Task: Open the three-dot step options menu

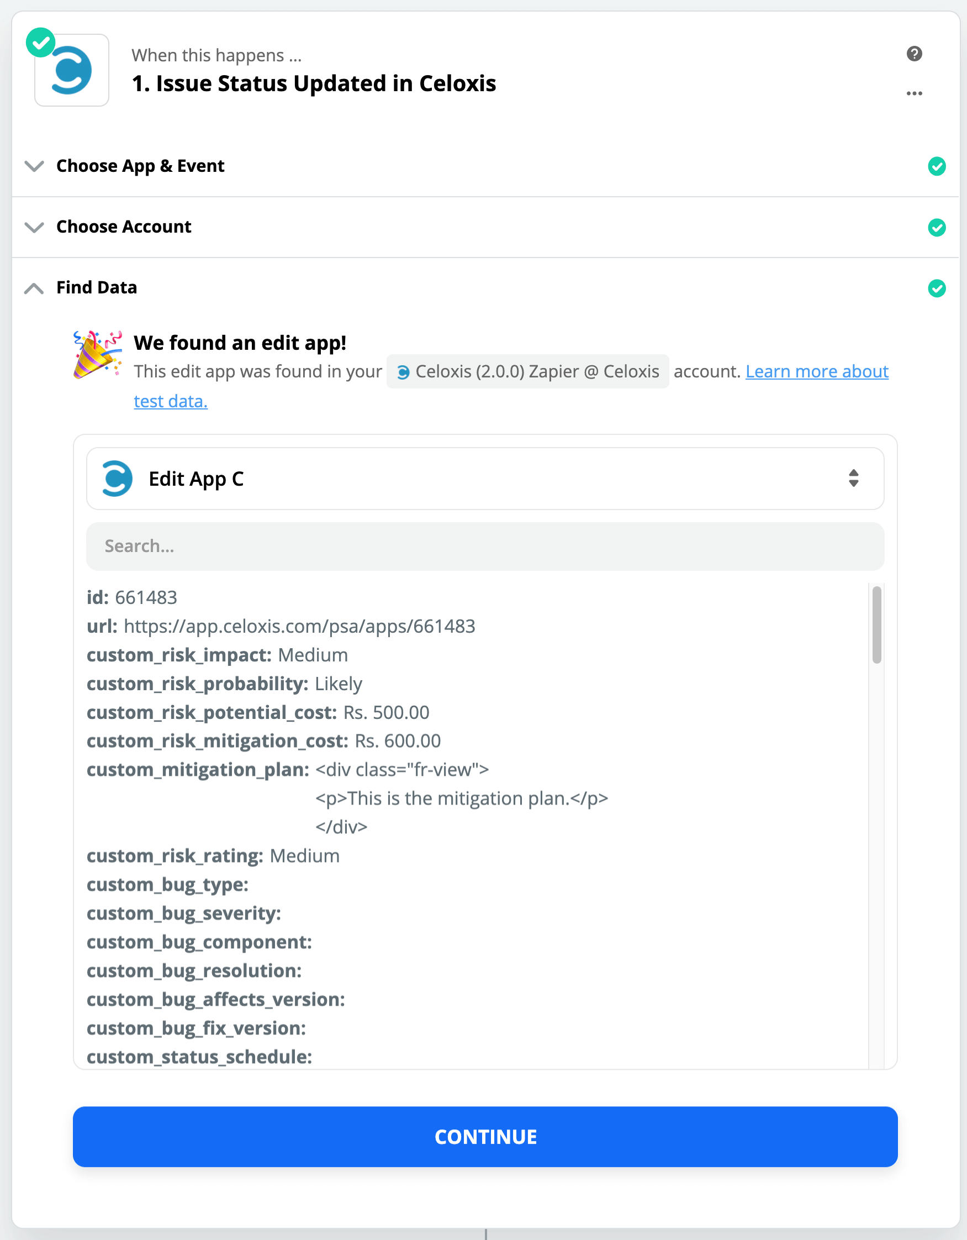Action: point(913,93)
